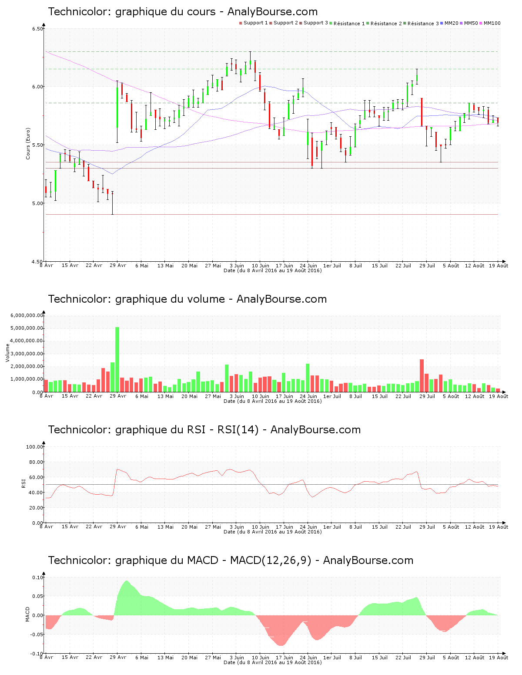Click the 'Support 2' legend entry
The height and width of the screenshot is (675, 522).
(284, 23)
